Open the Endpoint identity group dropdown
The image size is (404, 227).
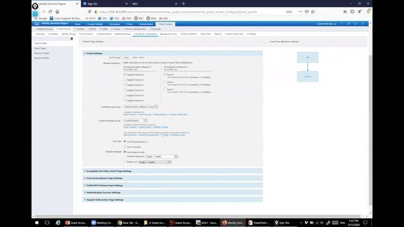coord(135,120)
